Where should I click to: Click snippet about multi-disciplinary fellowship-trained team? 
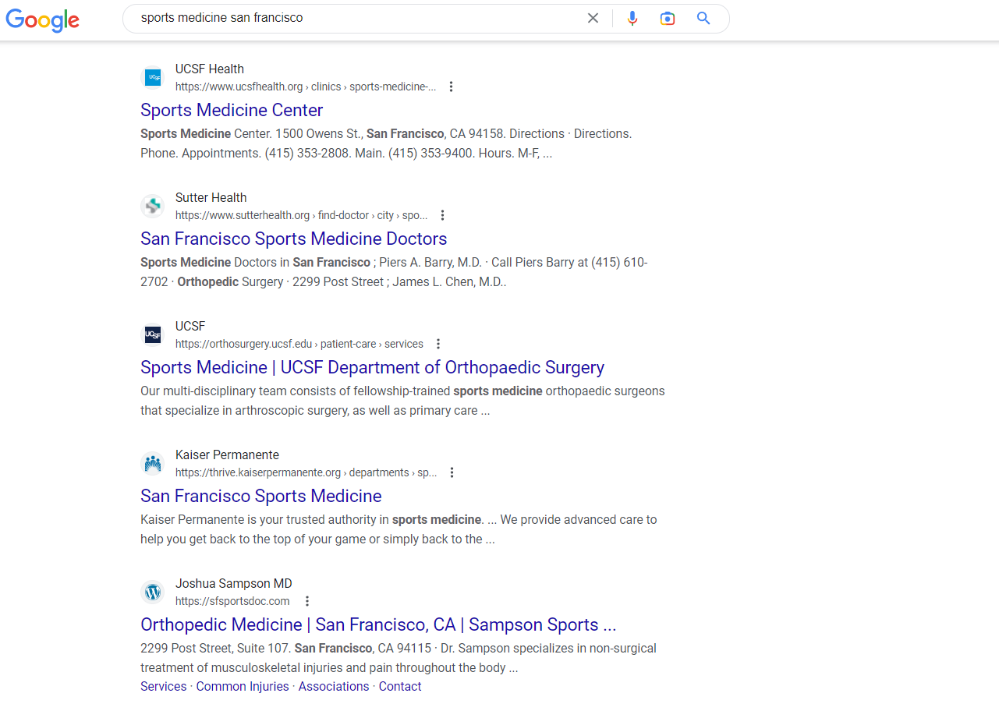402,401
